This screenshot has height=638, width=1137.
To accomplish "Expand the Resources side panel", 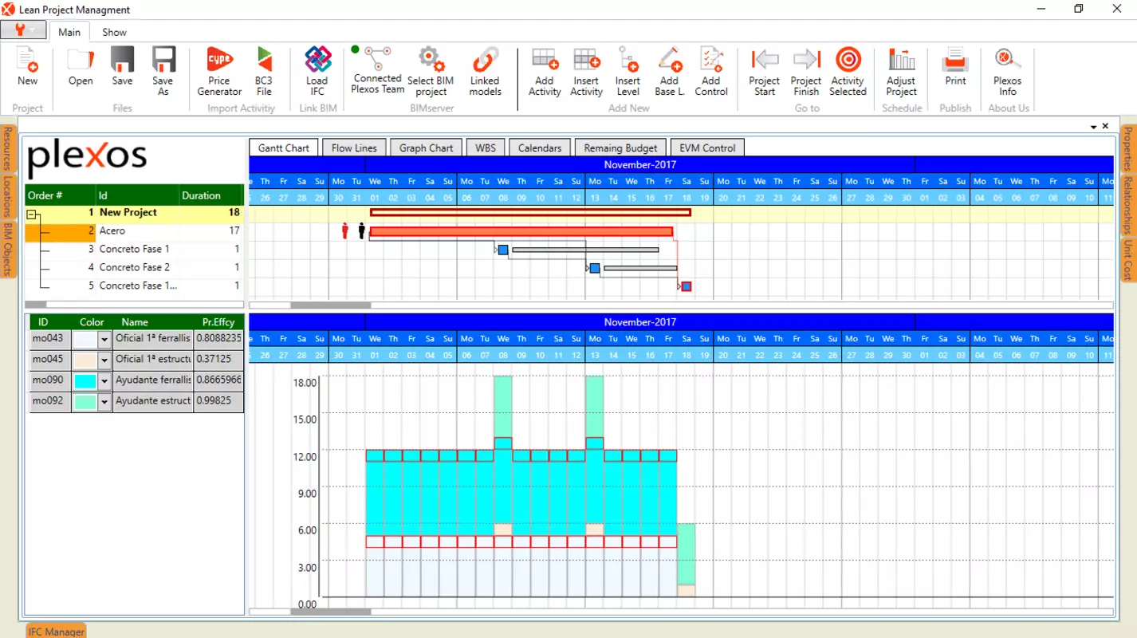I will (7, 149).
